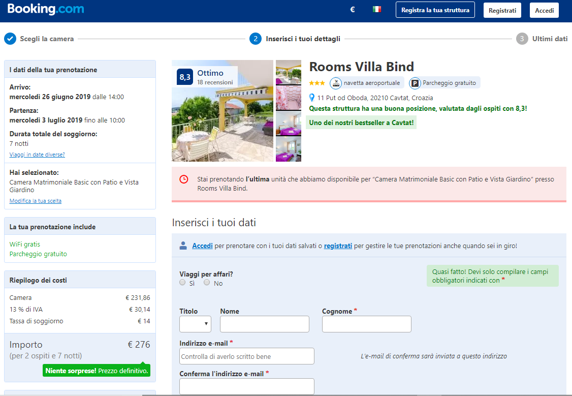Click the three-star rating icons

coord(317,83)
